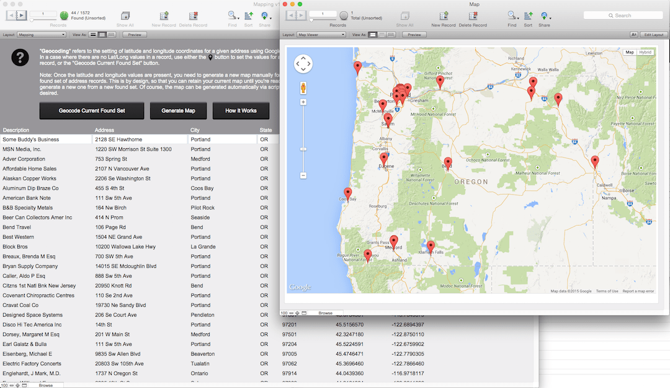Click the map zoom out minus button
This screenshot has height=388, width=670.
(303, 175)
